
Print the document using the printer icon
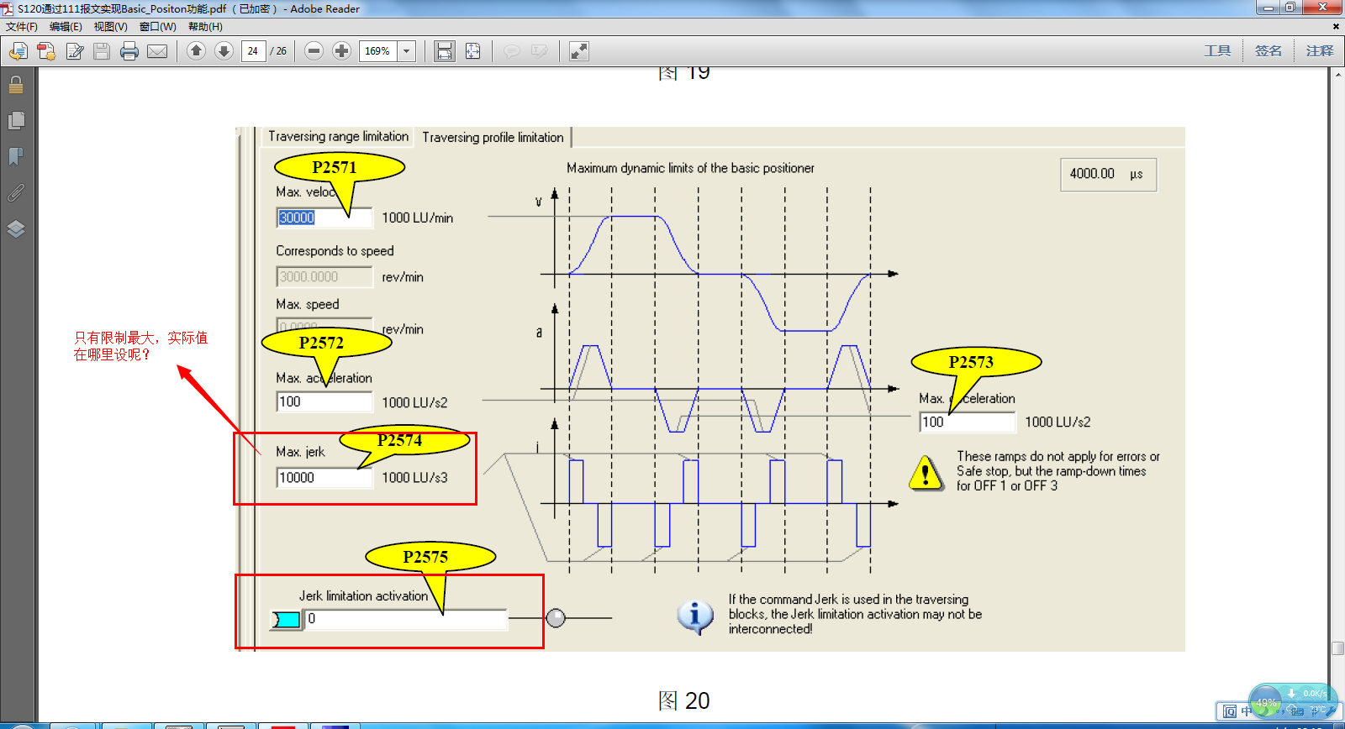(129, 51)
